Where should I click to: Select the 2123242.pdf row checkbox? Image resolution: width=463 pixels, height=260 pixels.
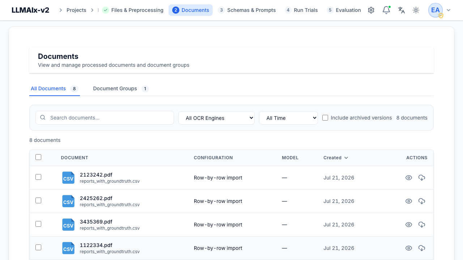(38, 177)
